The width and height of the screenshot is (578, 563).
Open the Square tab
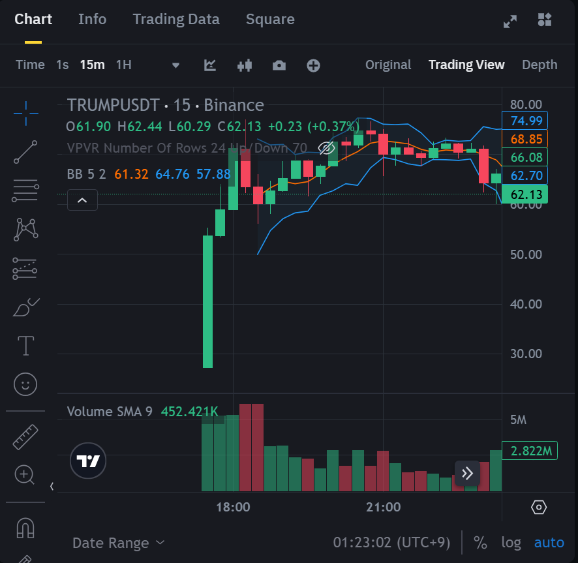(x=270, y=19)
